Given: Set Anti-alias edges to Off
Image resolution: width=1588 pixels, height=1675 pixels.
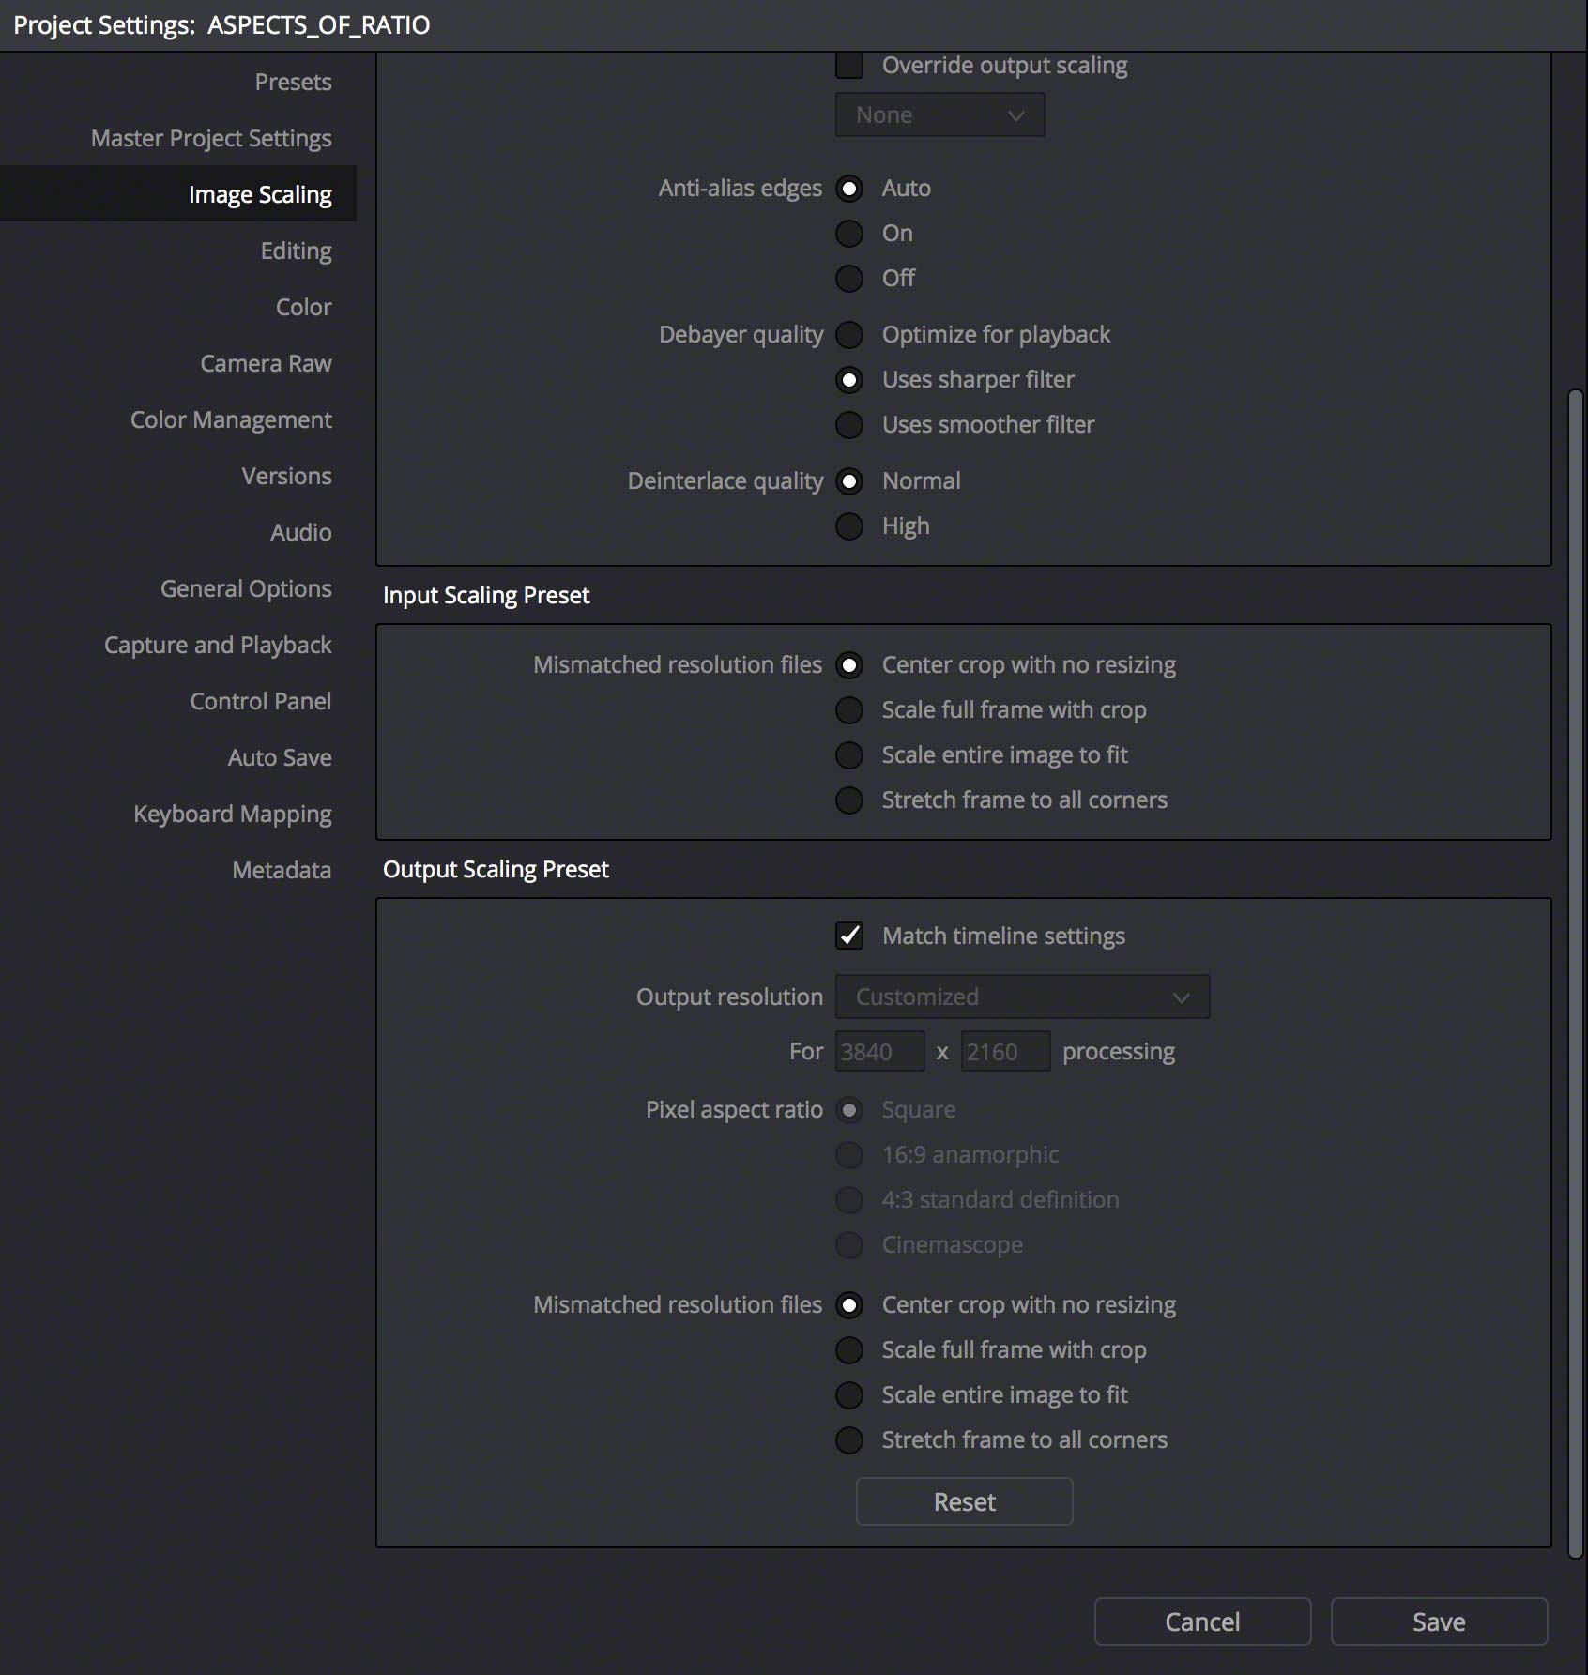Looking at the screenshot, I should 849,279.
